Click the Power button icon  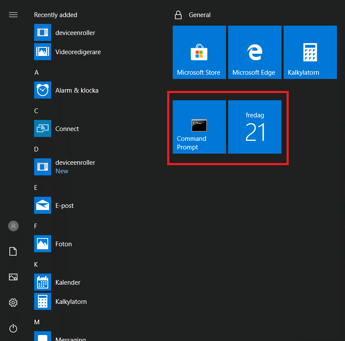tap(13, 328)
